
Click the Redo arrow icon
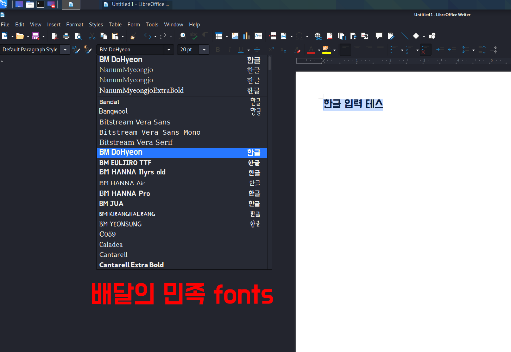pyautogui.click(x=163, y=36)
